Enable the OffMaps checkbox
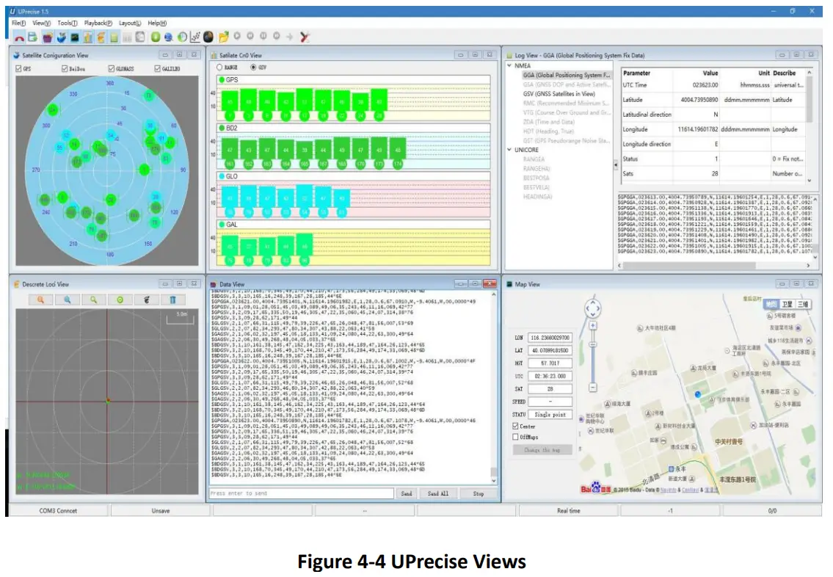 tap(515, 437)
